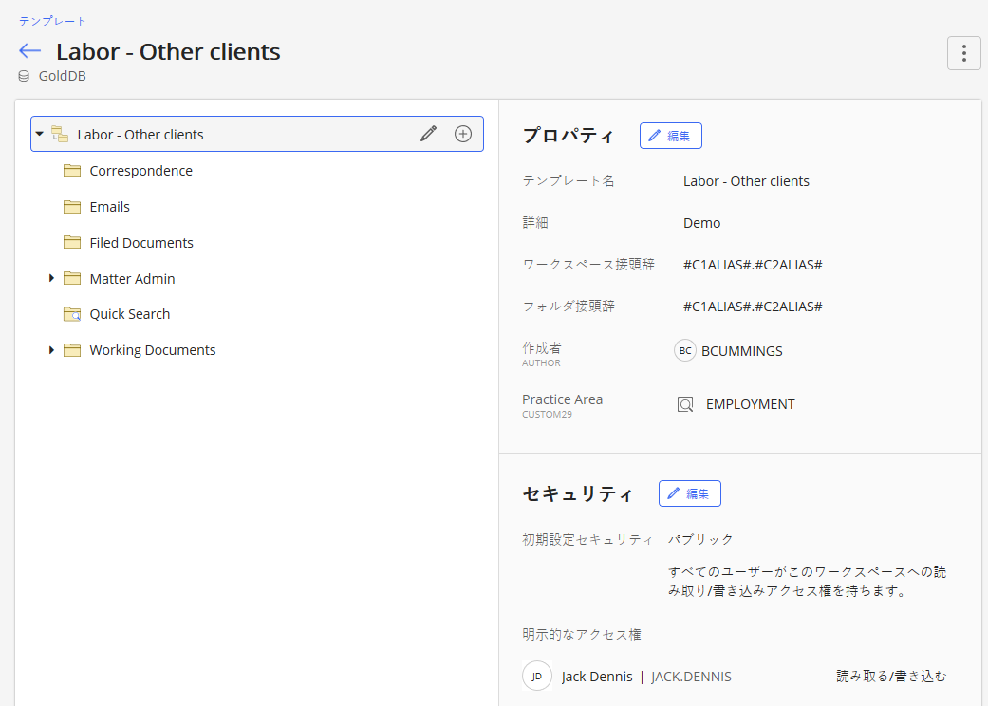This screenshot has height=706, width=988.
Task: Click the JACK.DENNIS user ID text
Action: tap(691, 677)
